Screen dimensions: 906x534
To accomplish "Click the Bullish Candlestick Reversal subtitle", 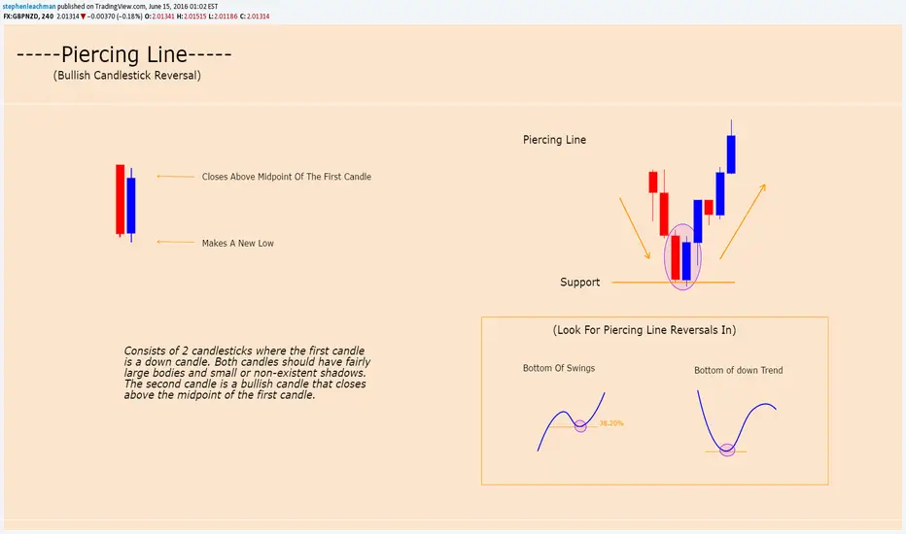I will click(127, 75).
